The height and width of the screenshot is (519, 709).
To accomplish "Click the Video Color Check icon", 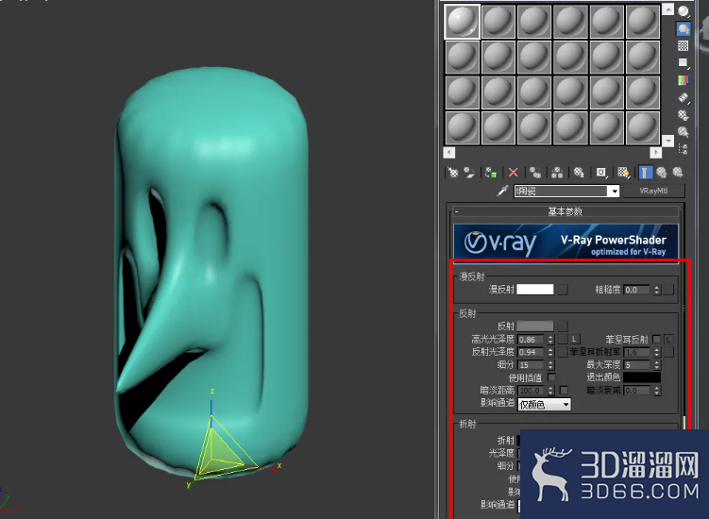I will tap(684, 80).
